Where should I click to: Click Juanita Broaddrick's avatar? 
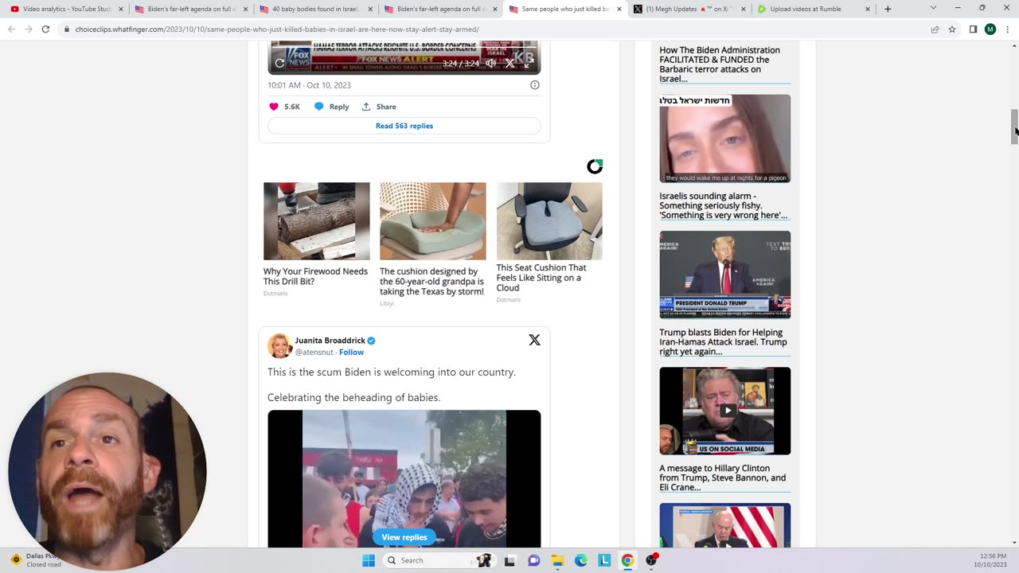click(279, 346)
